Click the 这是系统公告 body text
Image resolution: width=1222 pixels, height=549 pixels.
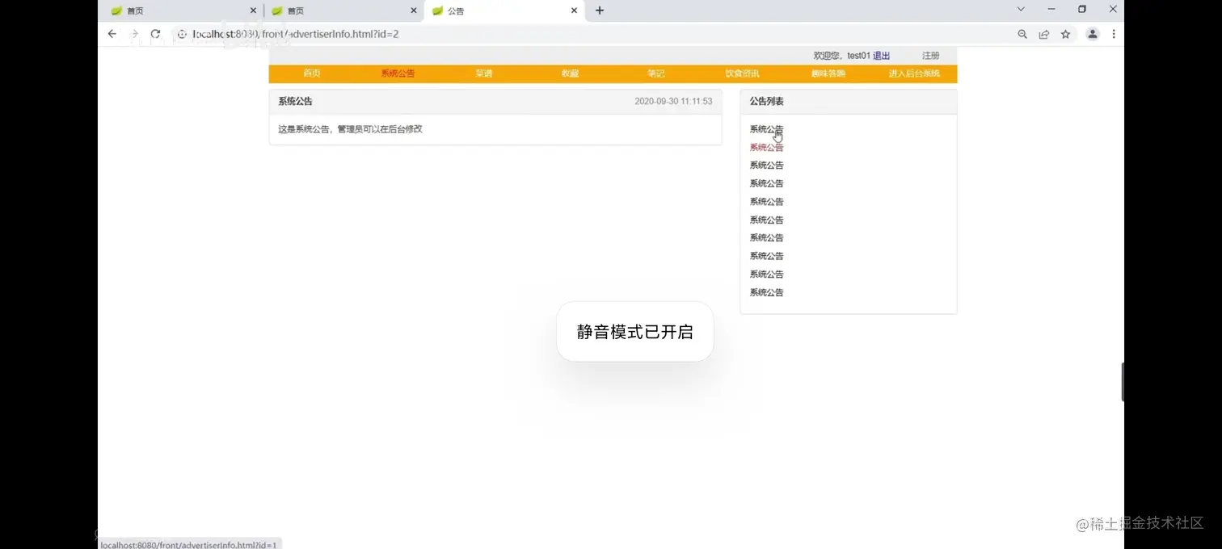click(x=350, y=129)
